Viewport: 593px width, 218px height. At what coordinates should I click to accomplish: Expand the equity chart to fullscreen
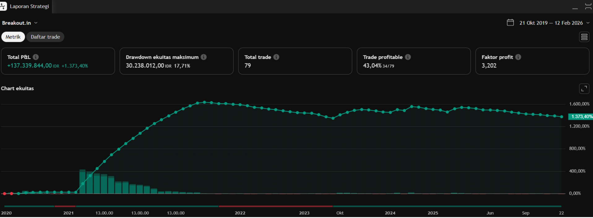[x=584, y=89]
